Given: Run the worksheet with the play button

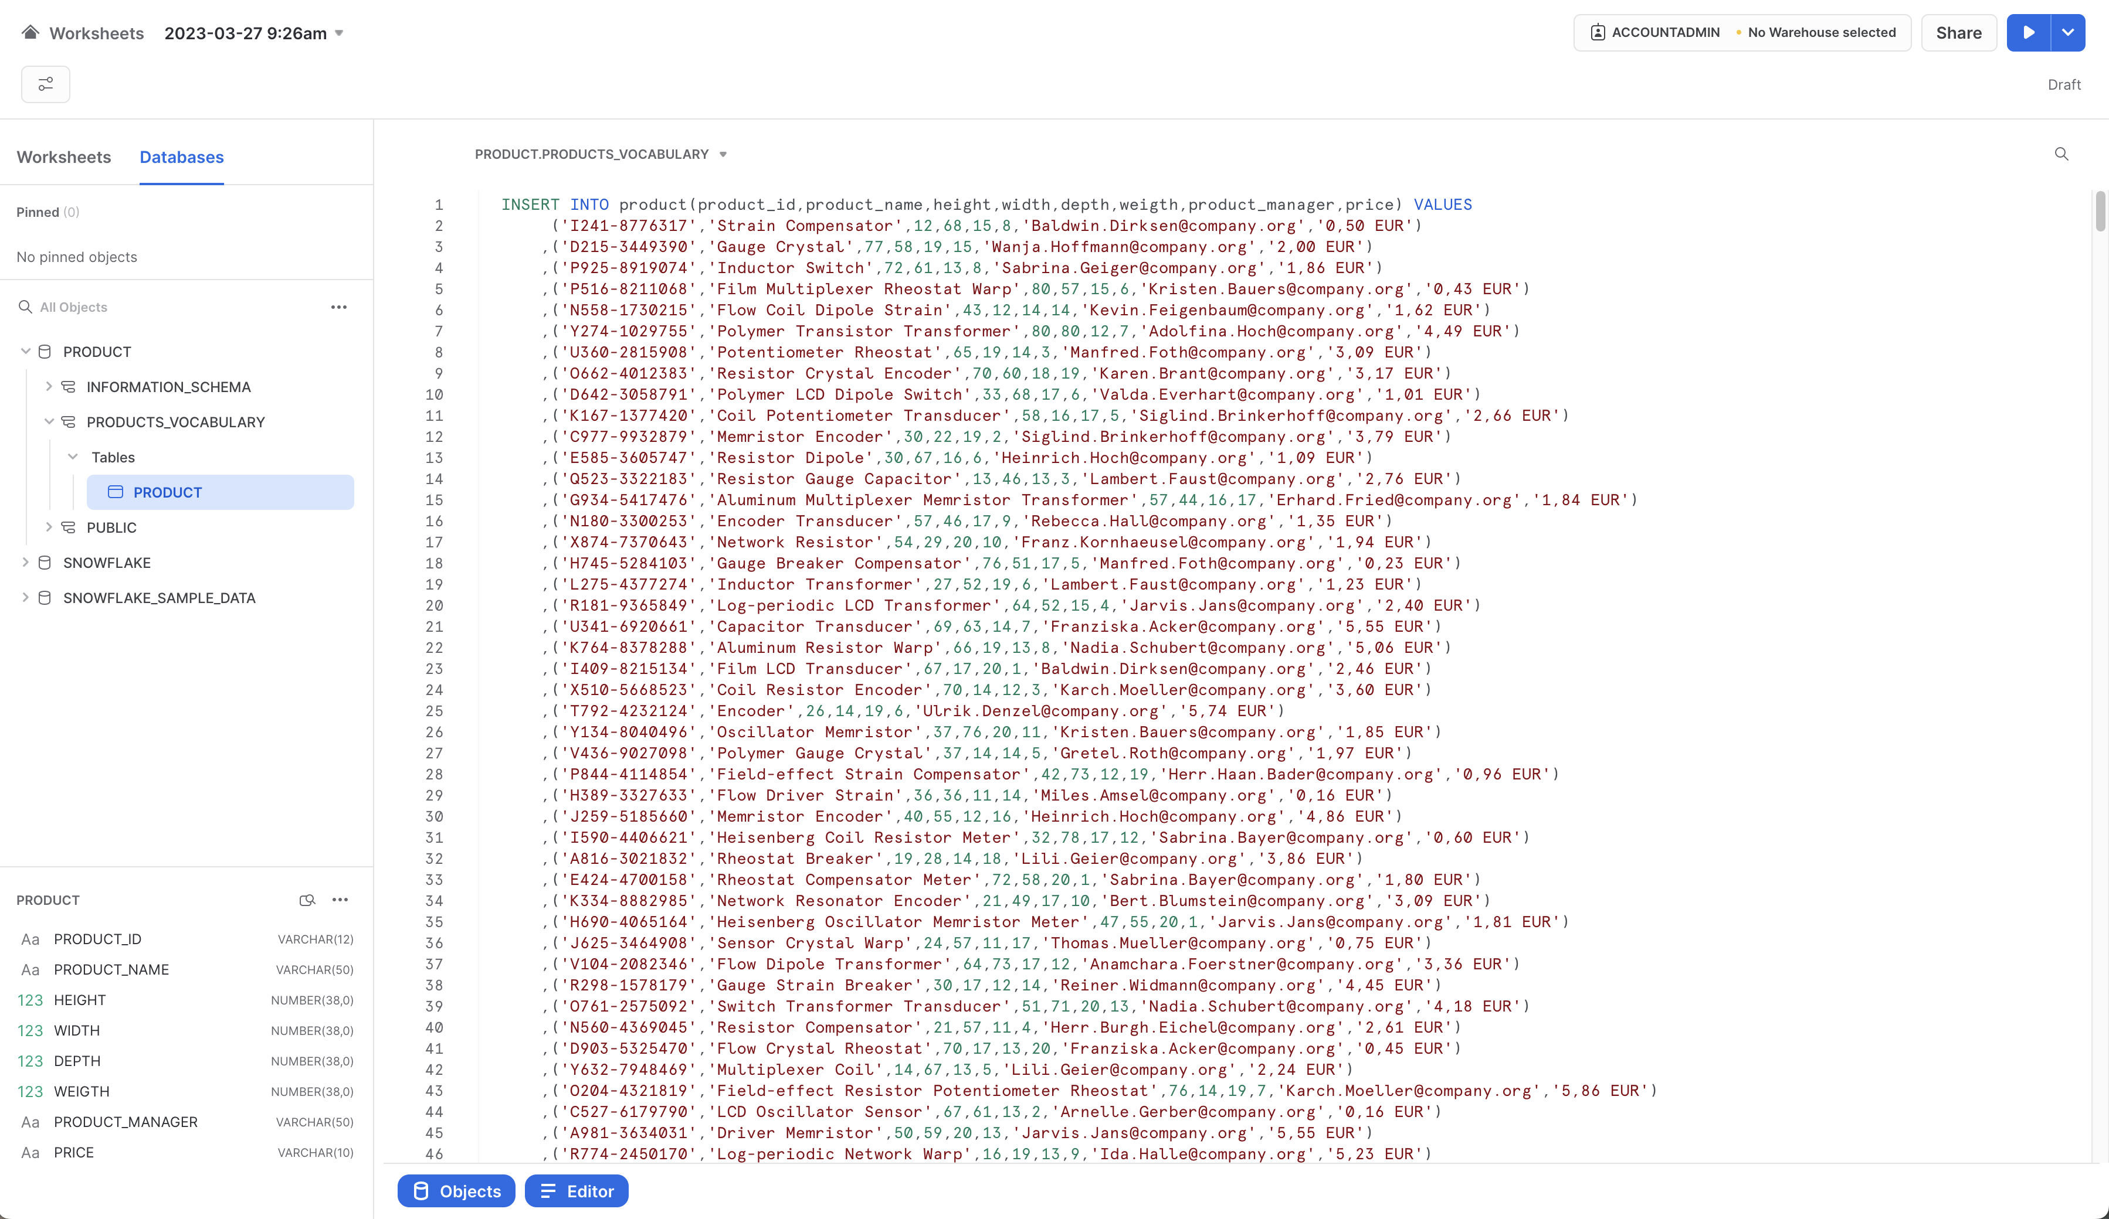Looking at the screenshot, I should click(x=2028, y=33).
